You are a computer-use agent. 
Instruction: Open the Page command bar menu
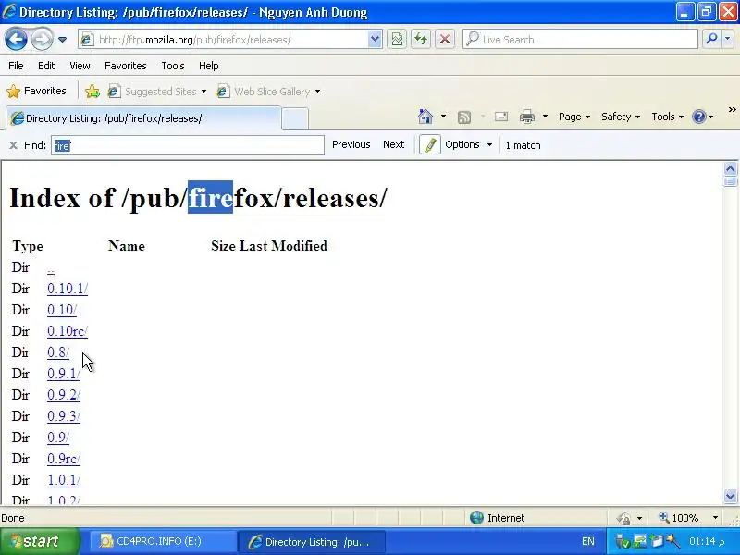coord(574,117)
